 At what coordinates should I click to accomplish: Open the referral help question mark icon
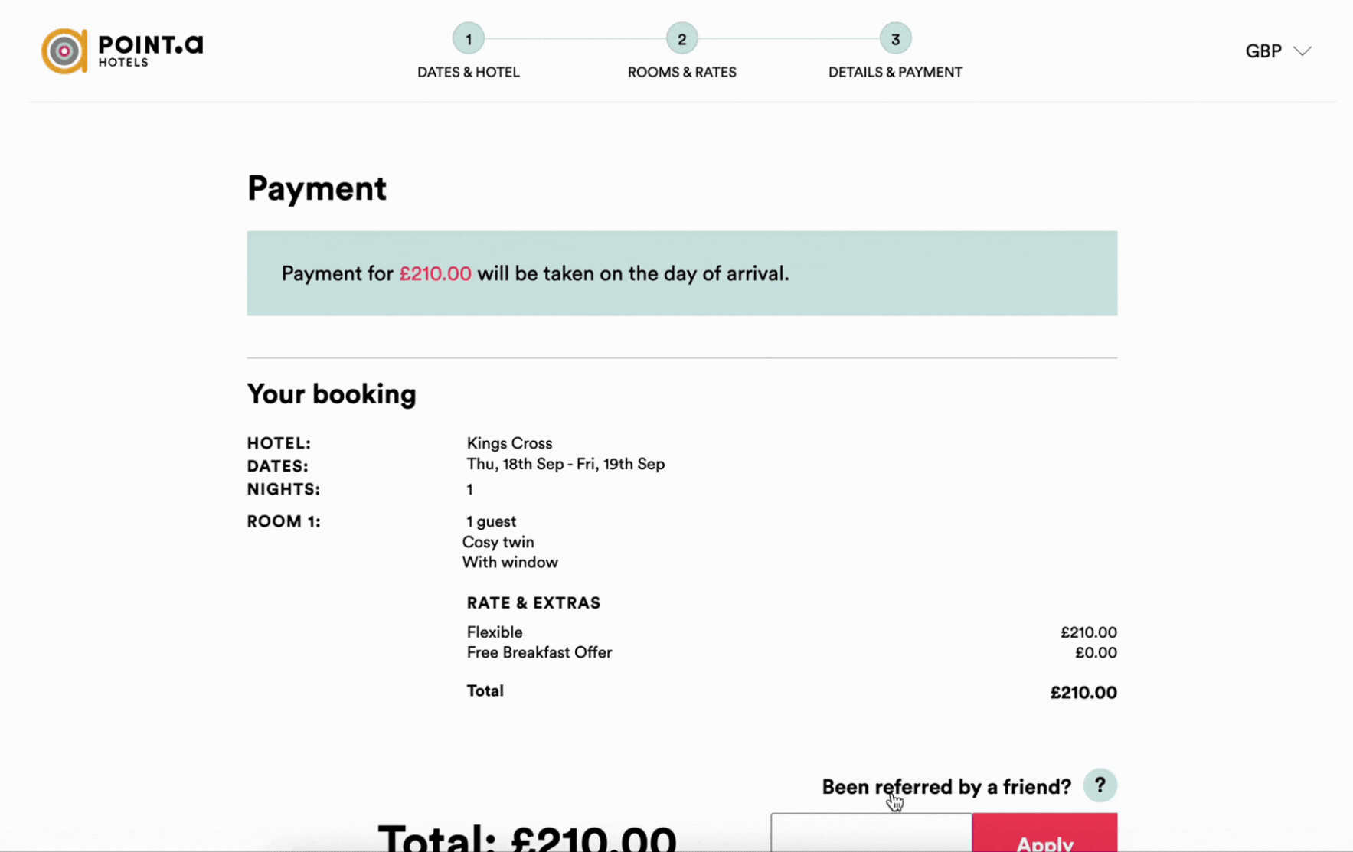[1100, 785]
